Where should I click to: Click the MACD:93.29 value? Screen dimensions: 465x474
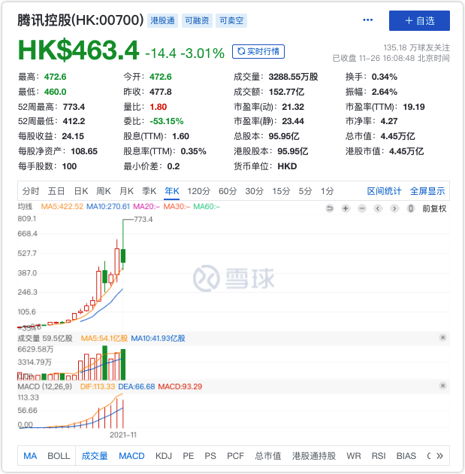tap(180, 386)
